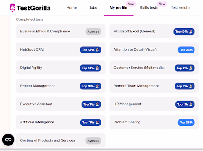Select the HubSpot CRM test name
Viewport: 203px width, 151px height.
click(x=32, y=49)
